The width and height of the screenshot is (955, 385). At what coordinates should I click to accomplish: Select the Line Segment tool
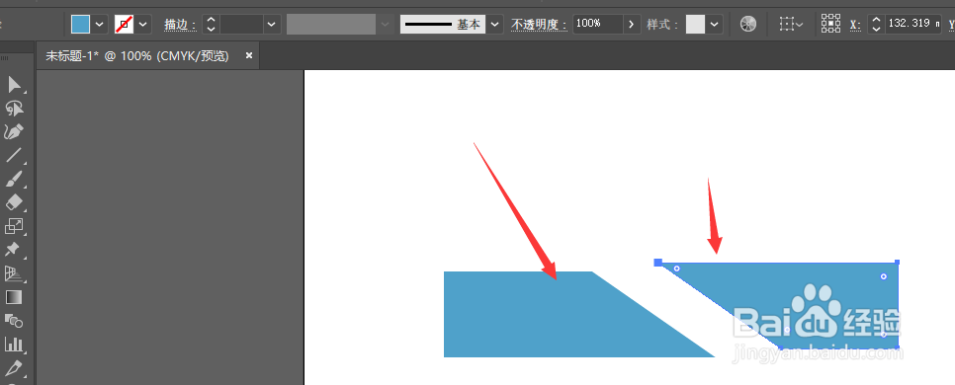click(x=14, y=155)
